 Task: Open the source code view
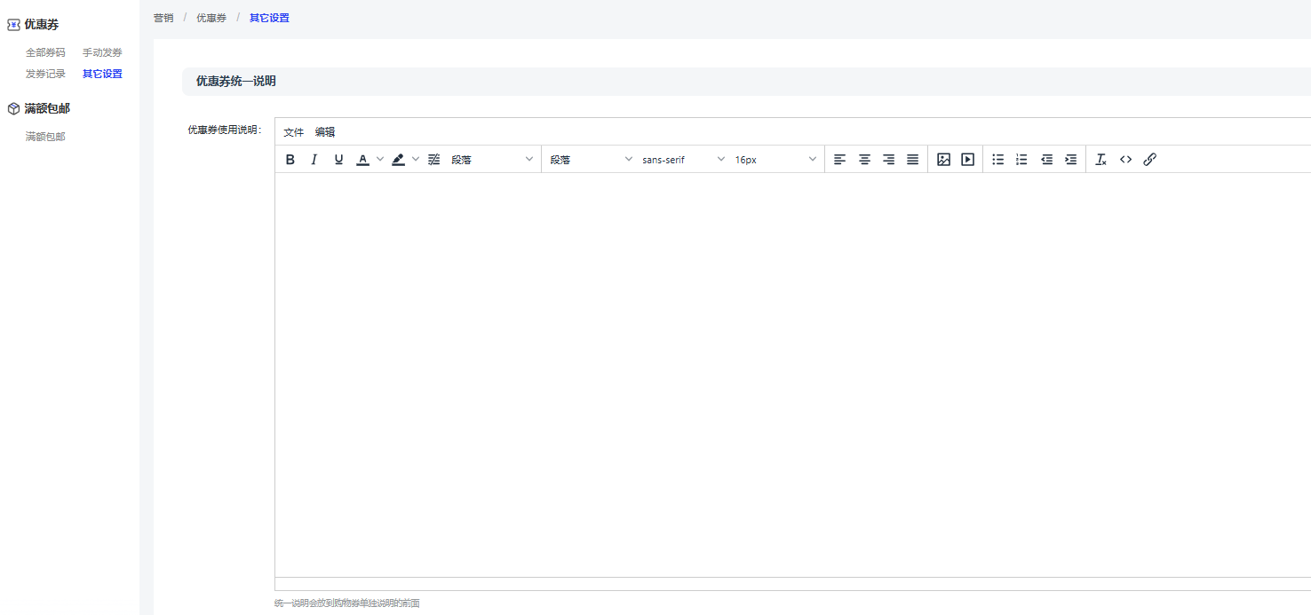1125,160
